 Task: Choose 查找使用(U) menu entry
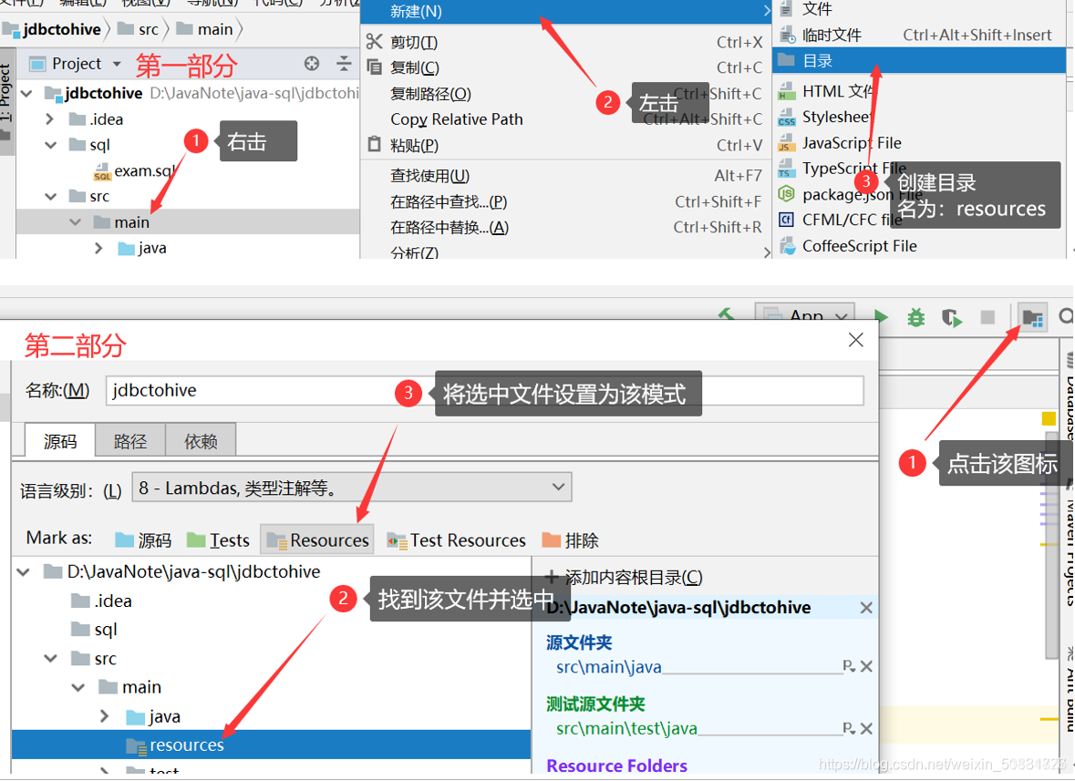click(x=565, y=176)
